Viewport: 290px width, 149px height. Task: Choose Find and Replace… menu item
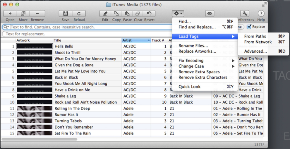pos(205,27)
